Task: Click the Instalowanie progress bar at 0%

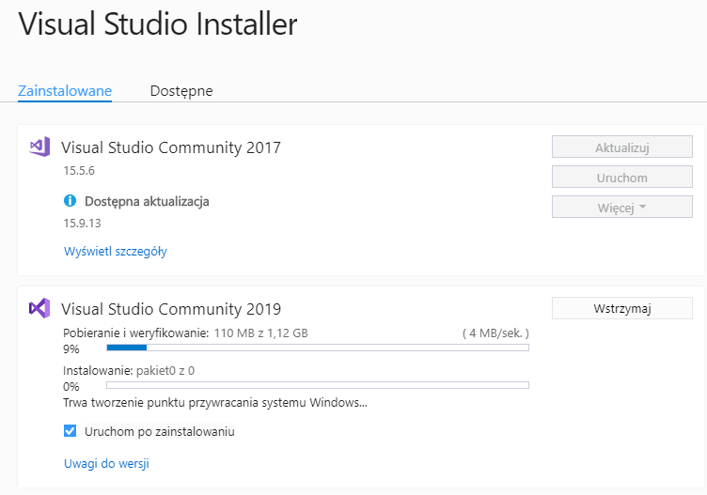Action: pyautogui.click(x=318, y=385)
